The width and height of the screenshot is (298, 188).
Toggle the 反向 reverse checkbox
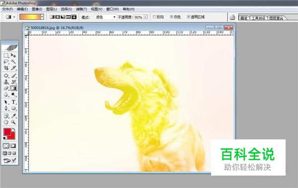[x=154, y=17]
